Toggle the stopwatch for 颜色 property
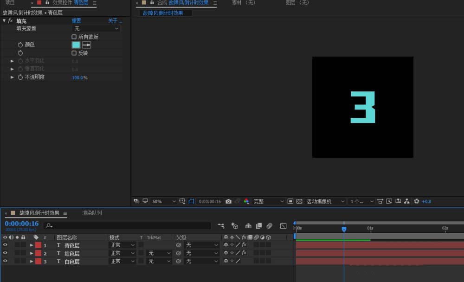Screen dimensions: 464x282 20,45
